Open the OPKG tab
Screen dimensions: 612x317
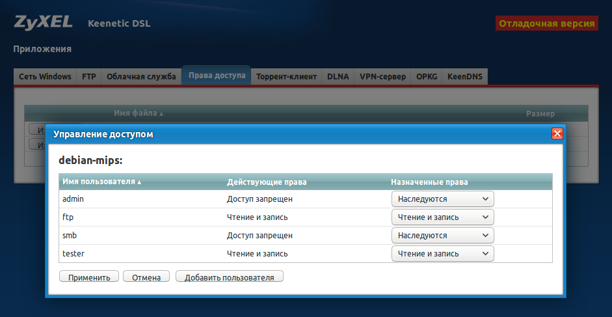pos(426,77)
